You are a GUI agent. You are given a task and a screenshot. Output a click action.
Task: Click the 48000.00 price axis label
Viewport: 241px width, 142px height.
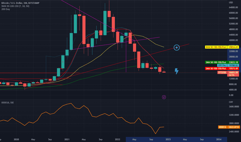[233, 29]
